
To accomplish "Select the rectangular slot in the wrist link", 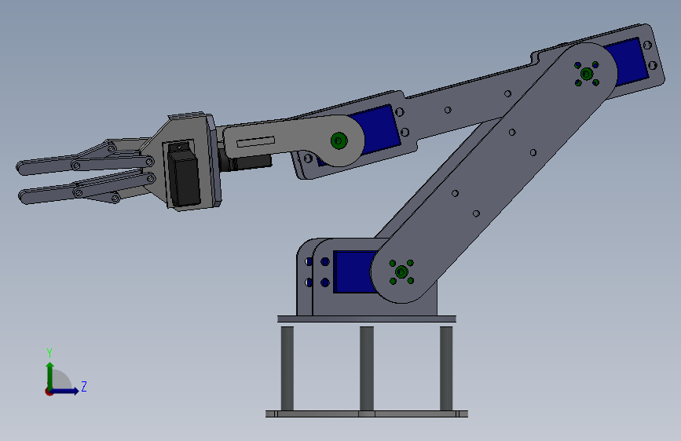I will pyautogui.click(x=256, y=141).
